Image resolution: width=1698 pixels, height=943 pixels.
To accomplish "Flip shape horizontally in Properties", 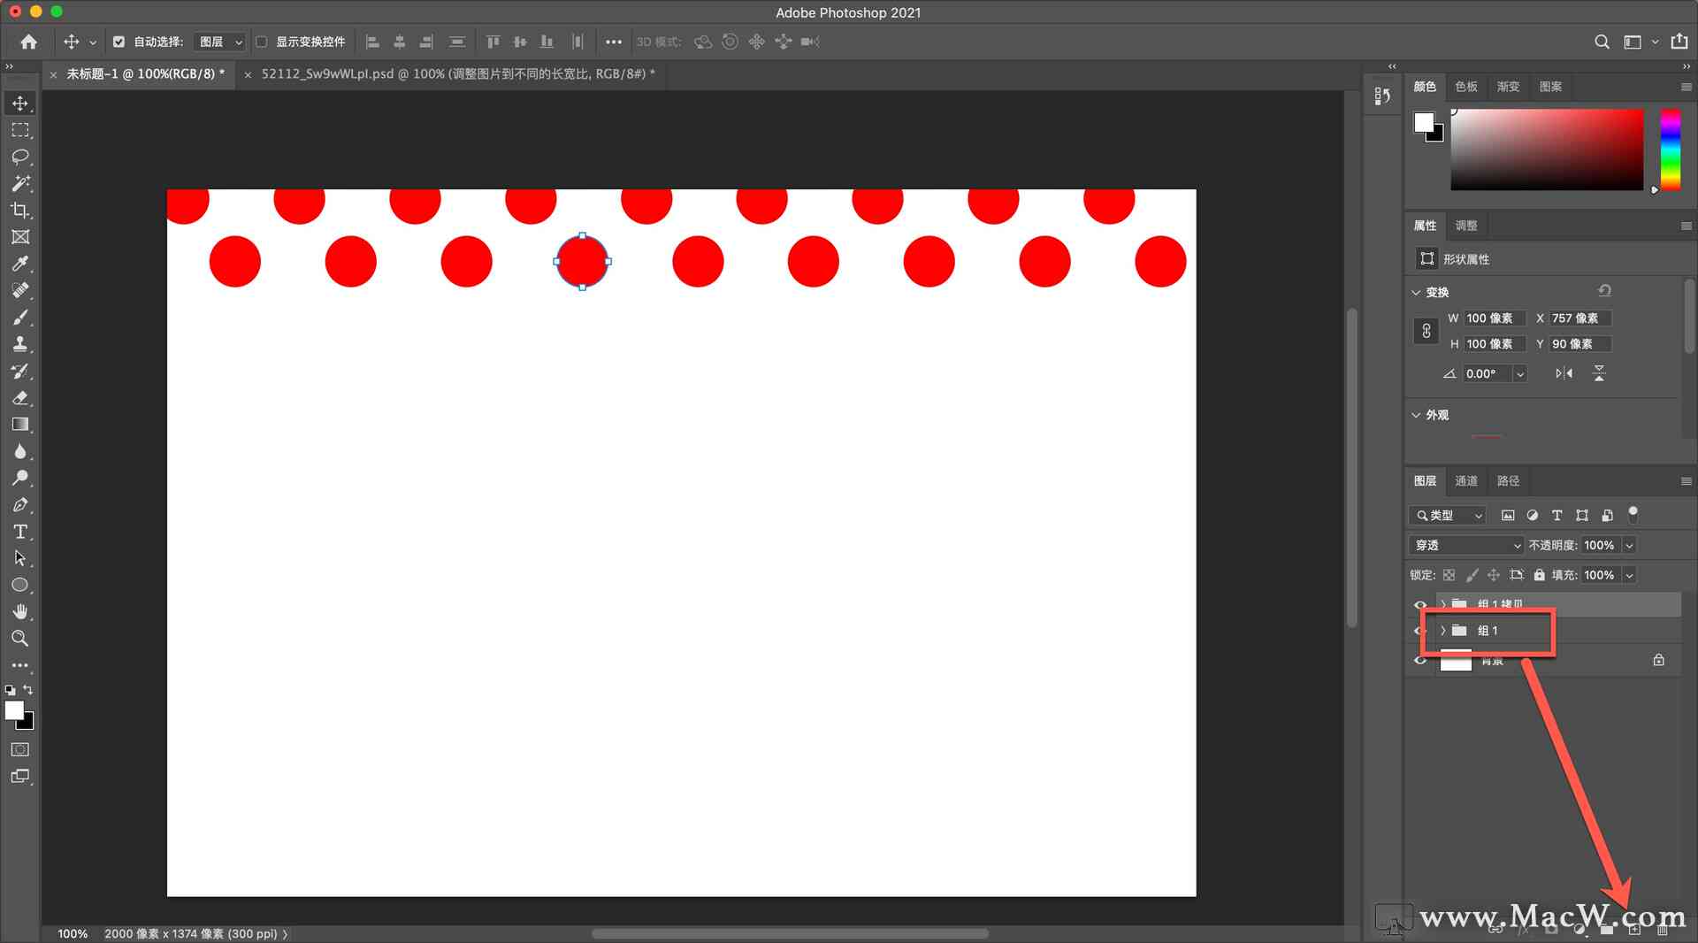I will tap(1564, 373).
